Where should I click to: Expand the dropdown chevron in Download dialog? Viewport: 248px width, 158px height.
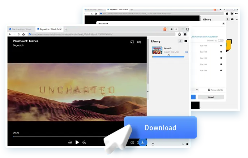coord(197,90)
